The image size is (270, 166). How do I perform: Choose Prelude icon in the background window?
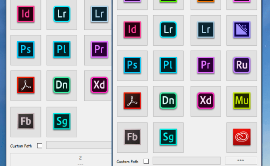click(62, 50)
